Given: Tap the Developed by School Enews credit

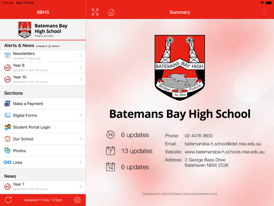Looking at the screenshot, I should coord(180,194).
